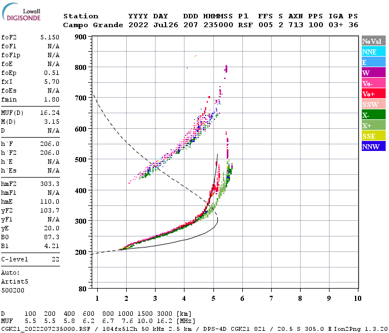This screenshot has height=333, width=389.
Task: Click the fmin value 1.80
Action: [x=52, y=99]
